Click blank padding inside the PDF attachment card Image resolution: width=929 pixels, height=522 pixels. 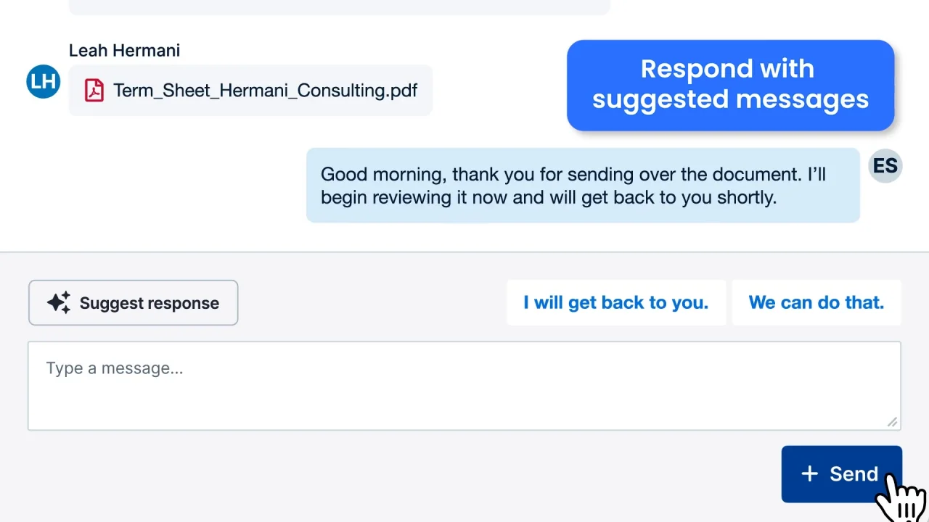pyautogui.click(x=425, y=91)
